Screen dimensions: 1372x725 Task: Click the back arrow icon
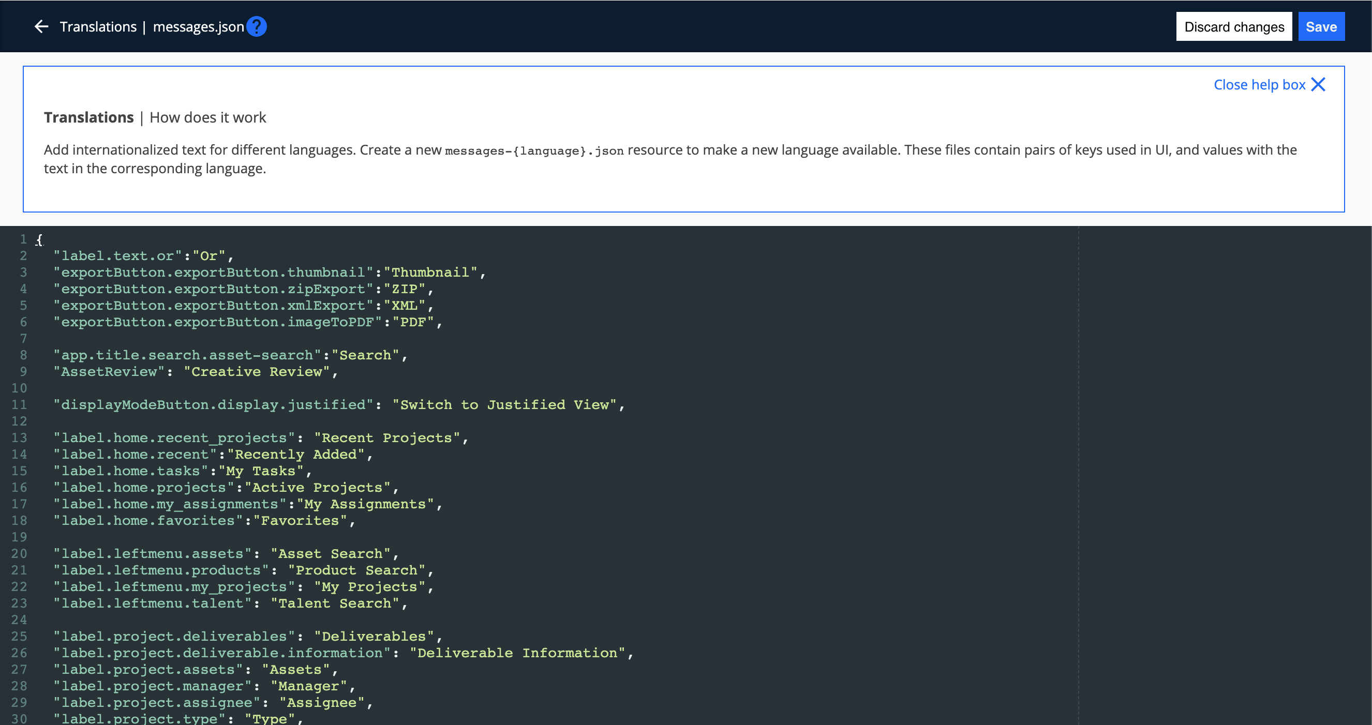coord(41,26)
